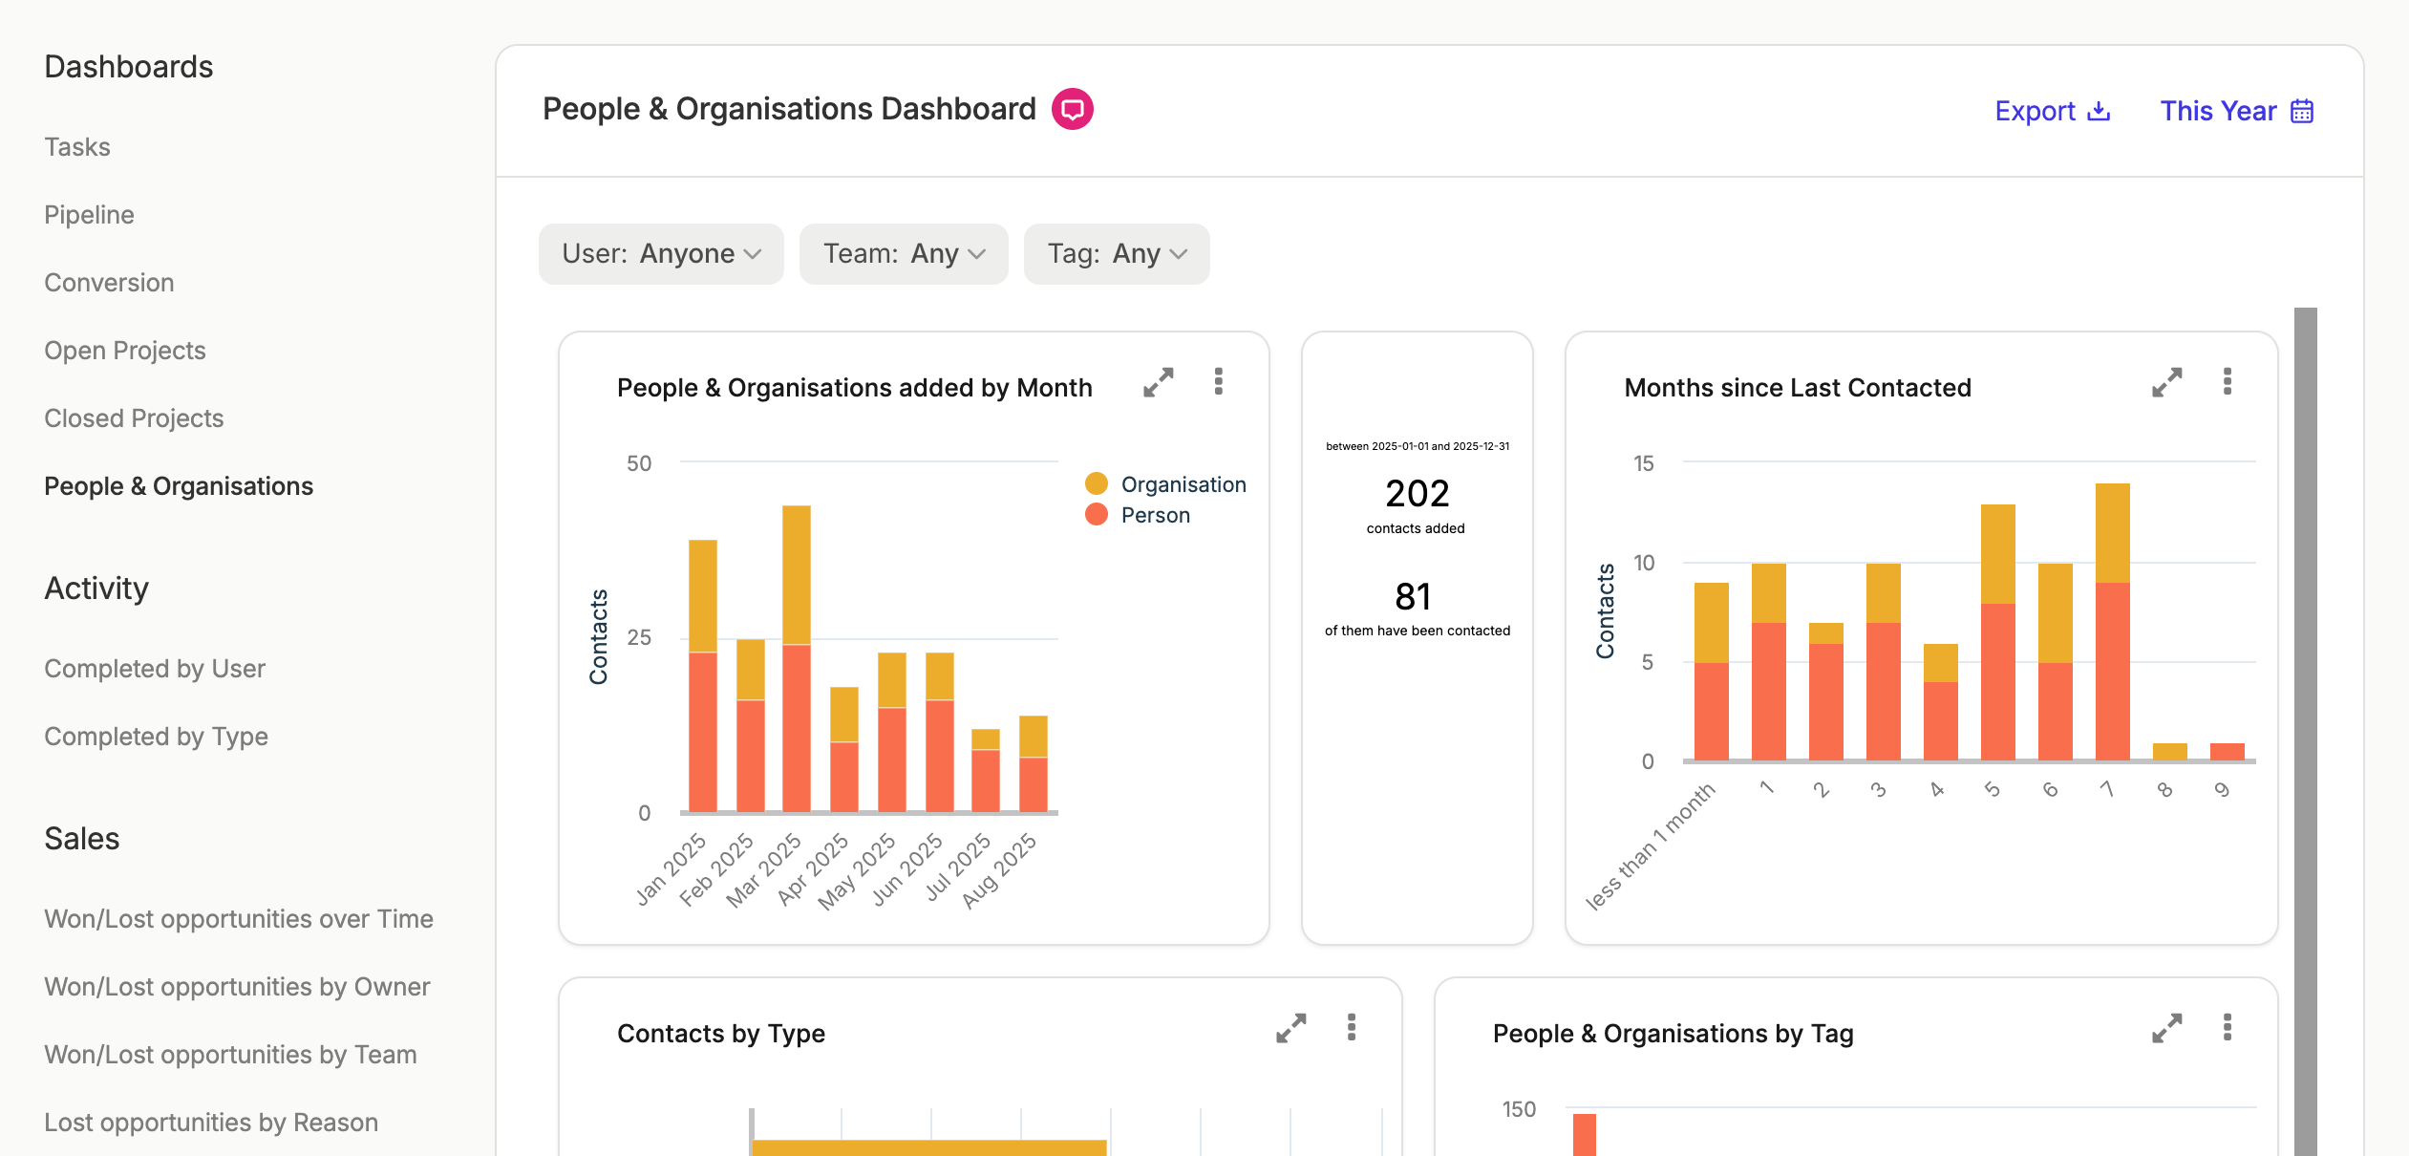
Task: Click the pink chat bubble icon beside dashboard title
Action: (x=1072, y=109)
